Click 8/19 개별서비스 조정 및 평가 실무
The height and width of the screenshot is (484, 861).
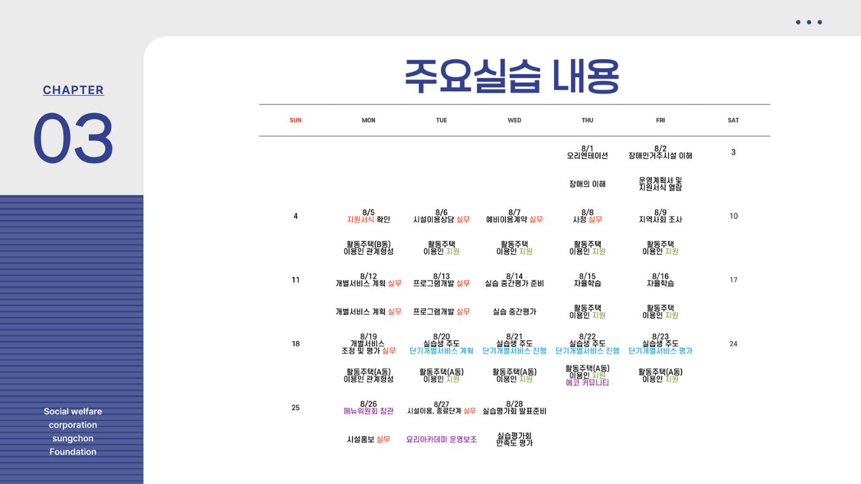pos(368,344)
